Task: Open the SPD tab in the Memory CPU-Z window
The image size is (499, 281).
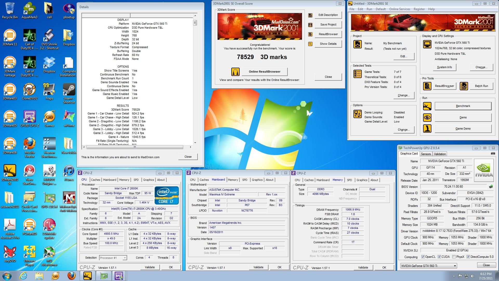Action: (x=349, y=180)
